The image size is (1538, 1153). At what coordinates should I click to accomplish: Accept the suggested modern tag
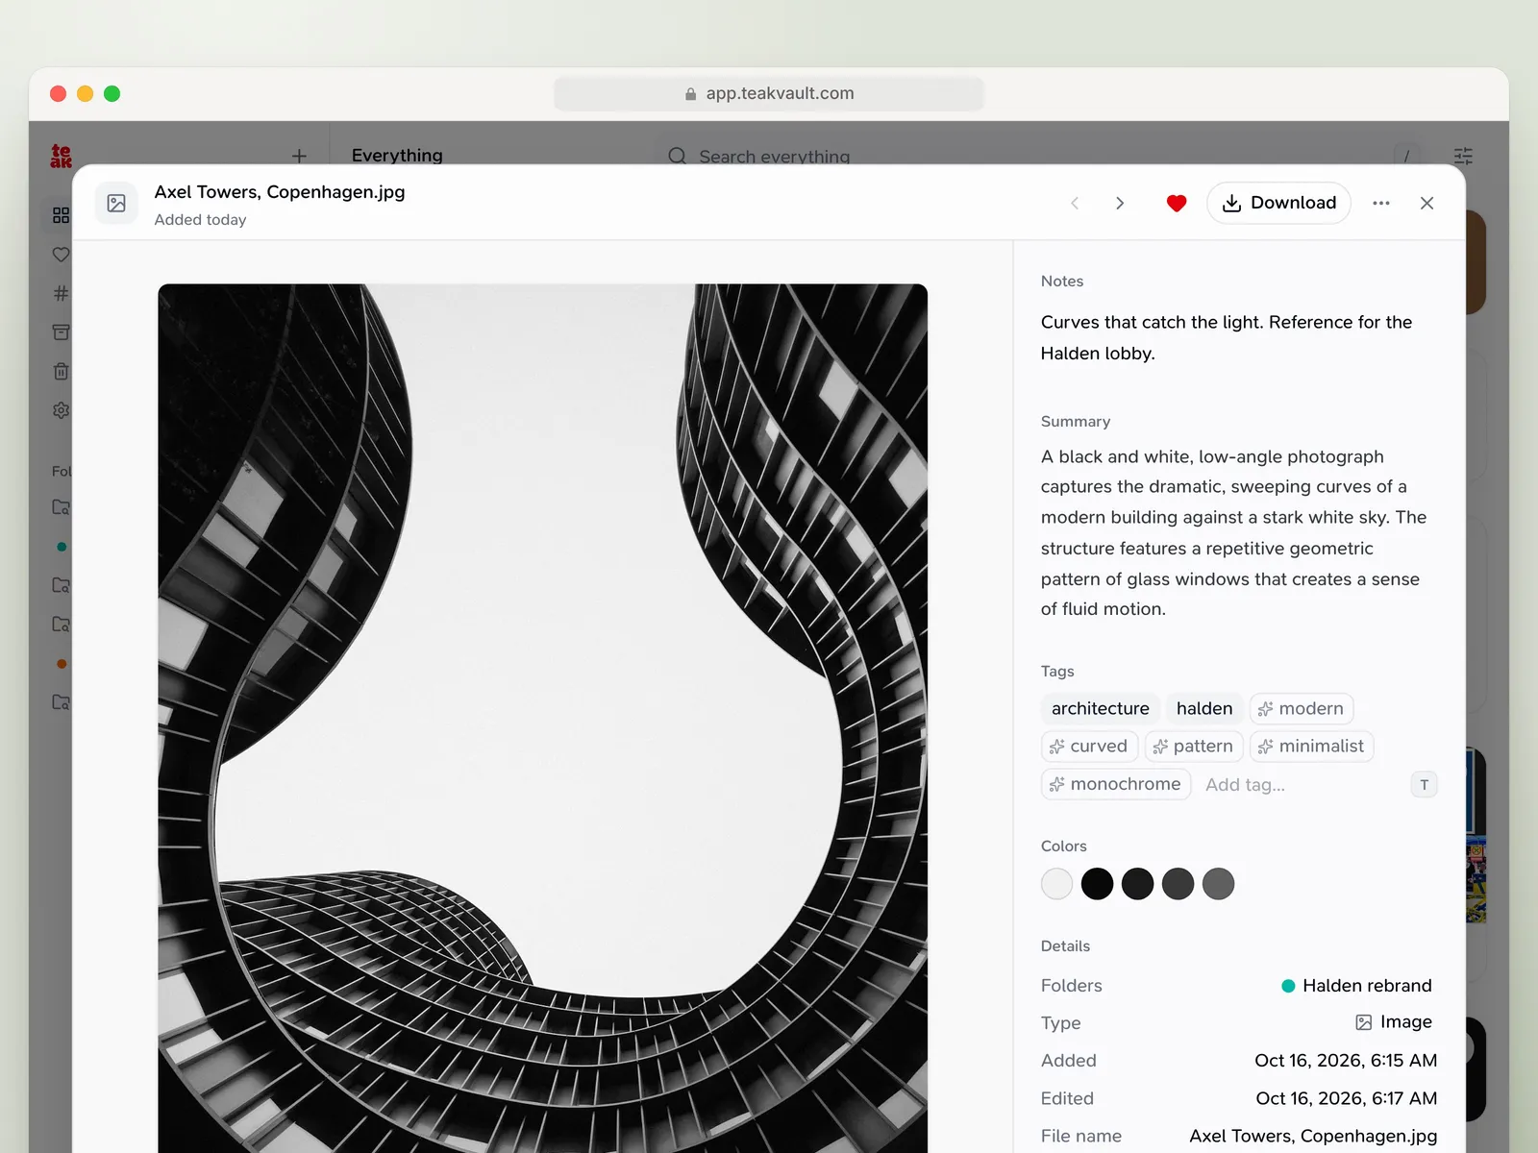coord(1301,708)
